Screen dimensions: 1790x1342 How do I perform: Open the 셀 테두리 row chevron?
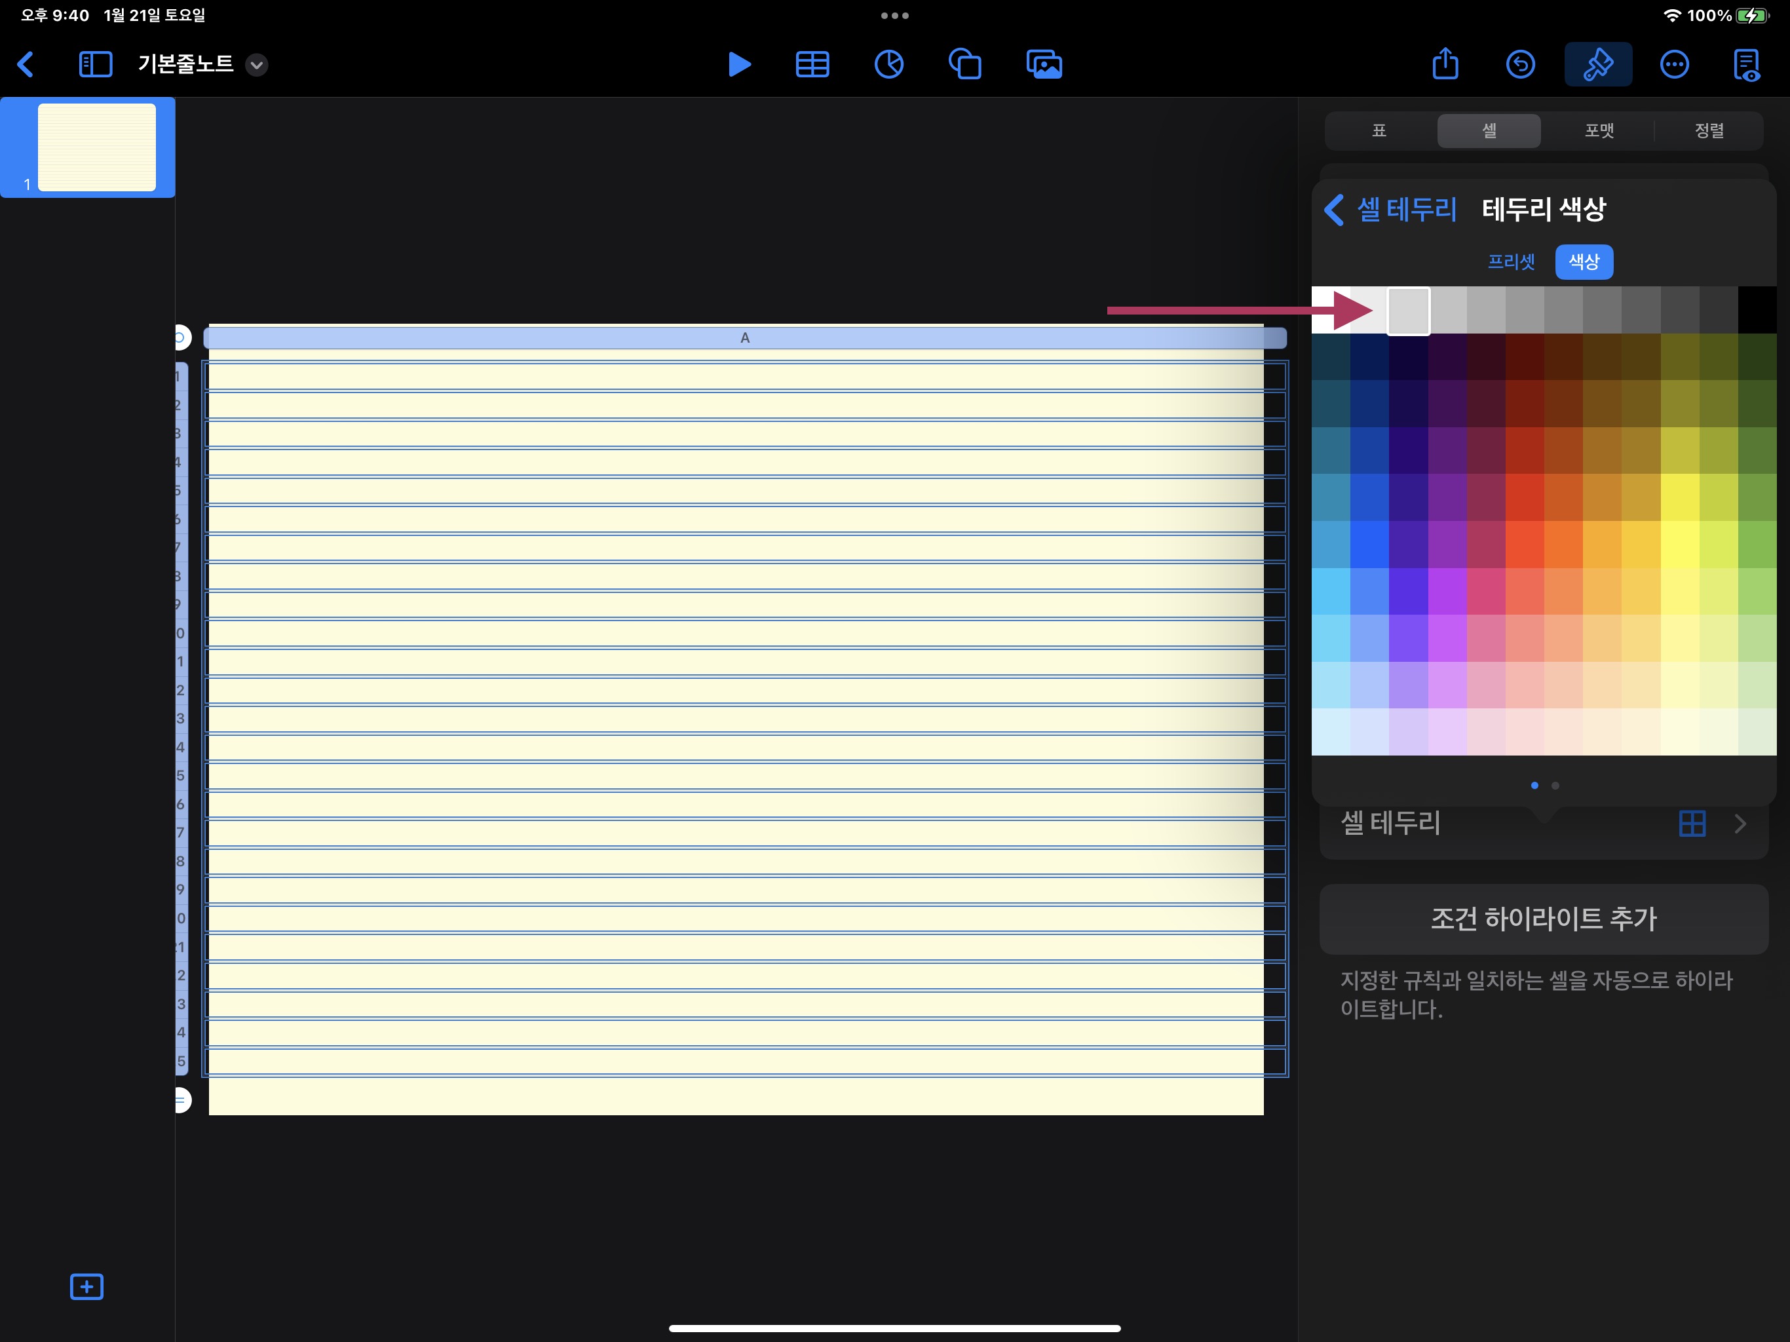coord(1740,824)
